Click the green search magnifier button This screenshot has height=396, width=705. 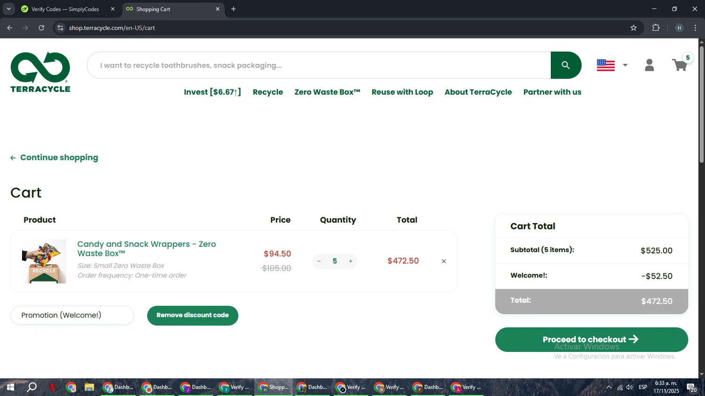coord(566,65)
